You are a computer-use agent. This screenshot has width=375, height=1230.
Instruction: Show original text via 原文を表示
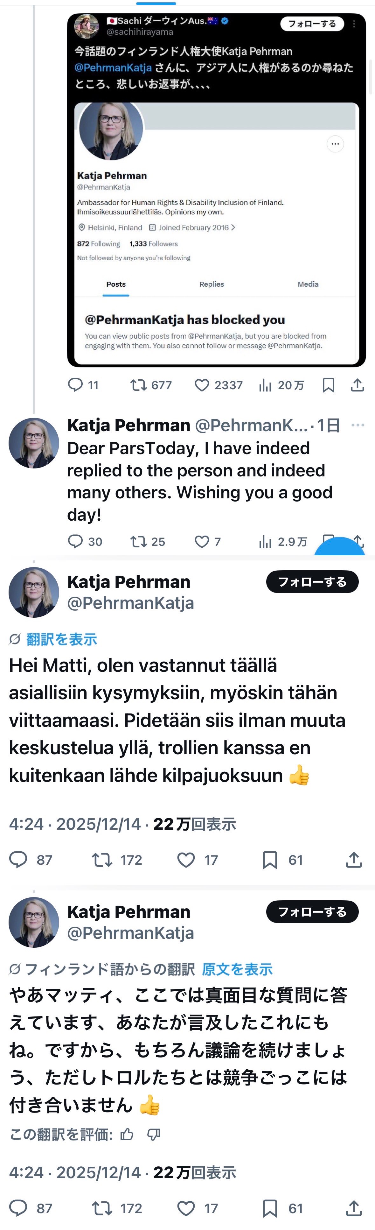pos(237,969)
